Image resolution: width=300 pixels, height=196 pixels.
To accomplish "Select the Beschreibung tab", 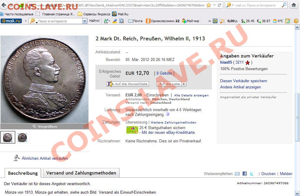I will point(23,173).
